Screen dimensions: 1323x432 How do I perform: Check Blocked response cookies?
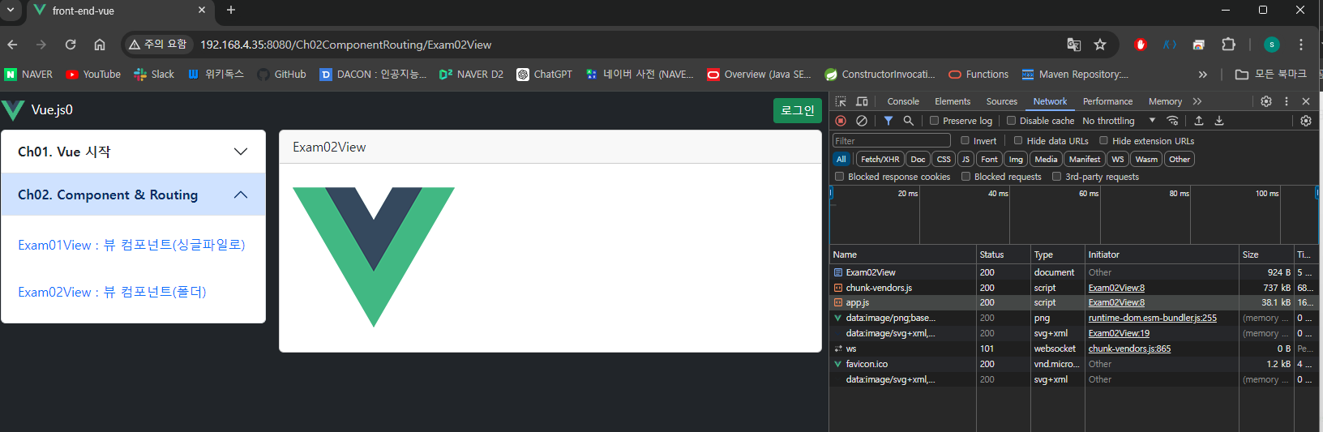[840, 176]
